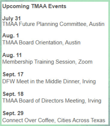Click Irving in Board of Directors line
The image size is (110, 126).
[x=94, y=101]
